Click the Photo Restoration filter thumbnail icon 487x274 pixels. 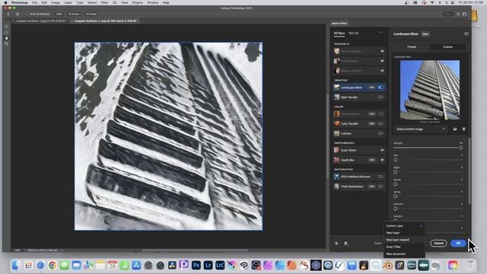coord(336,186)
